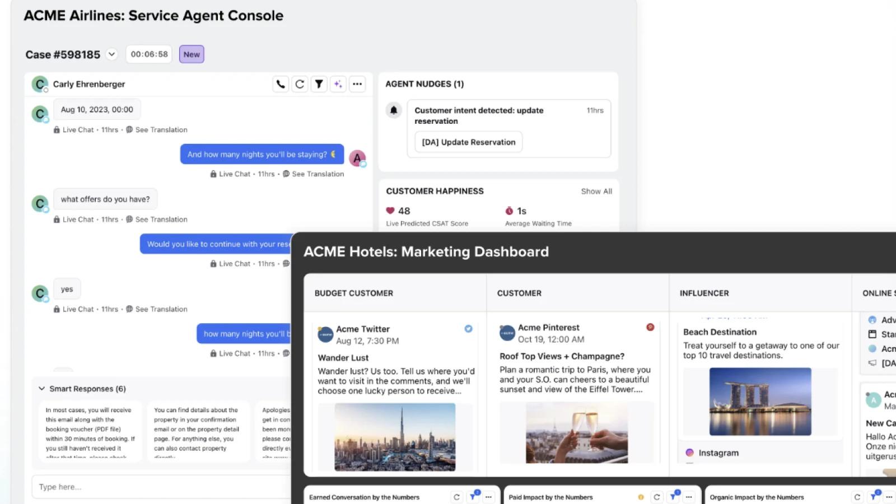This screenshot has height=504, width=896.
Task: Click the phone call icon in the chat header
Action: point(281,84)
